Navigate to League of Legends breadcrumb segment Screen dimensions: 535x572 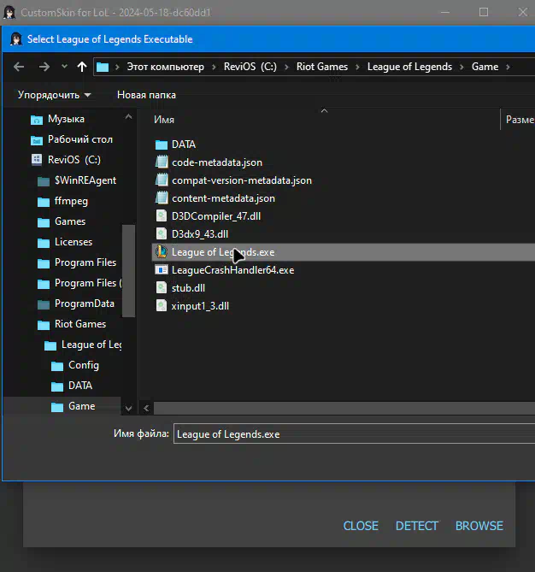(x=409, y=67)
